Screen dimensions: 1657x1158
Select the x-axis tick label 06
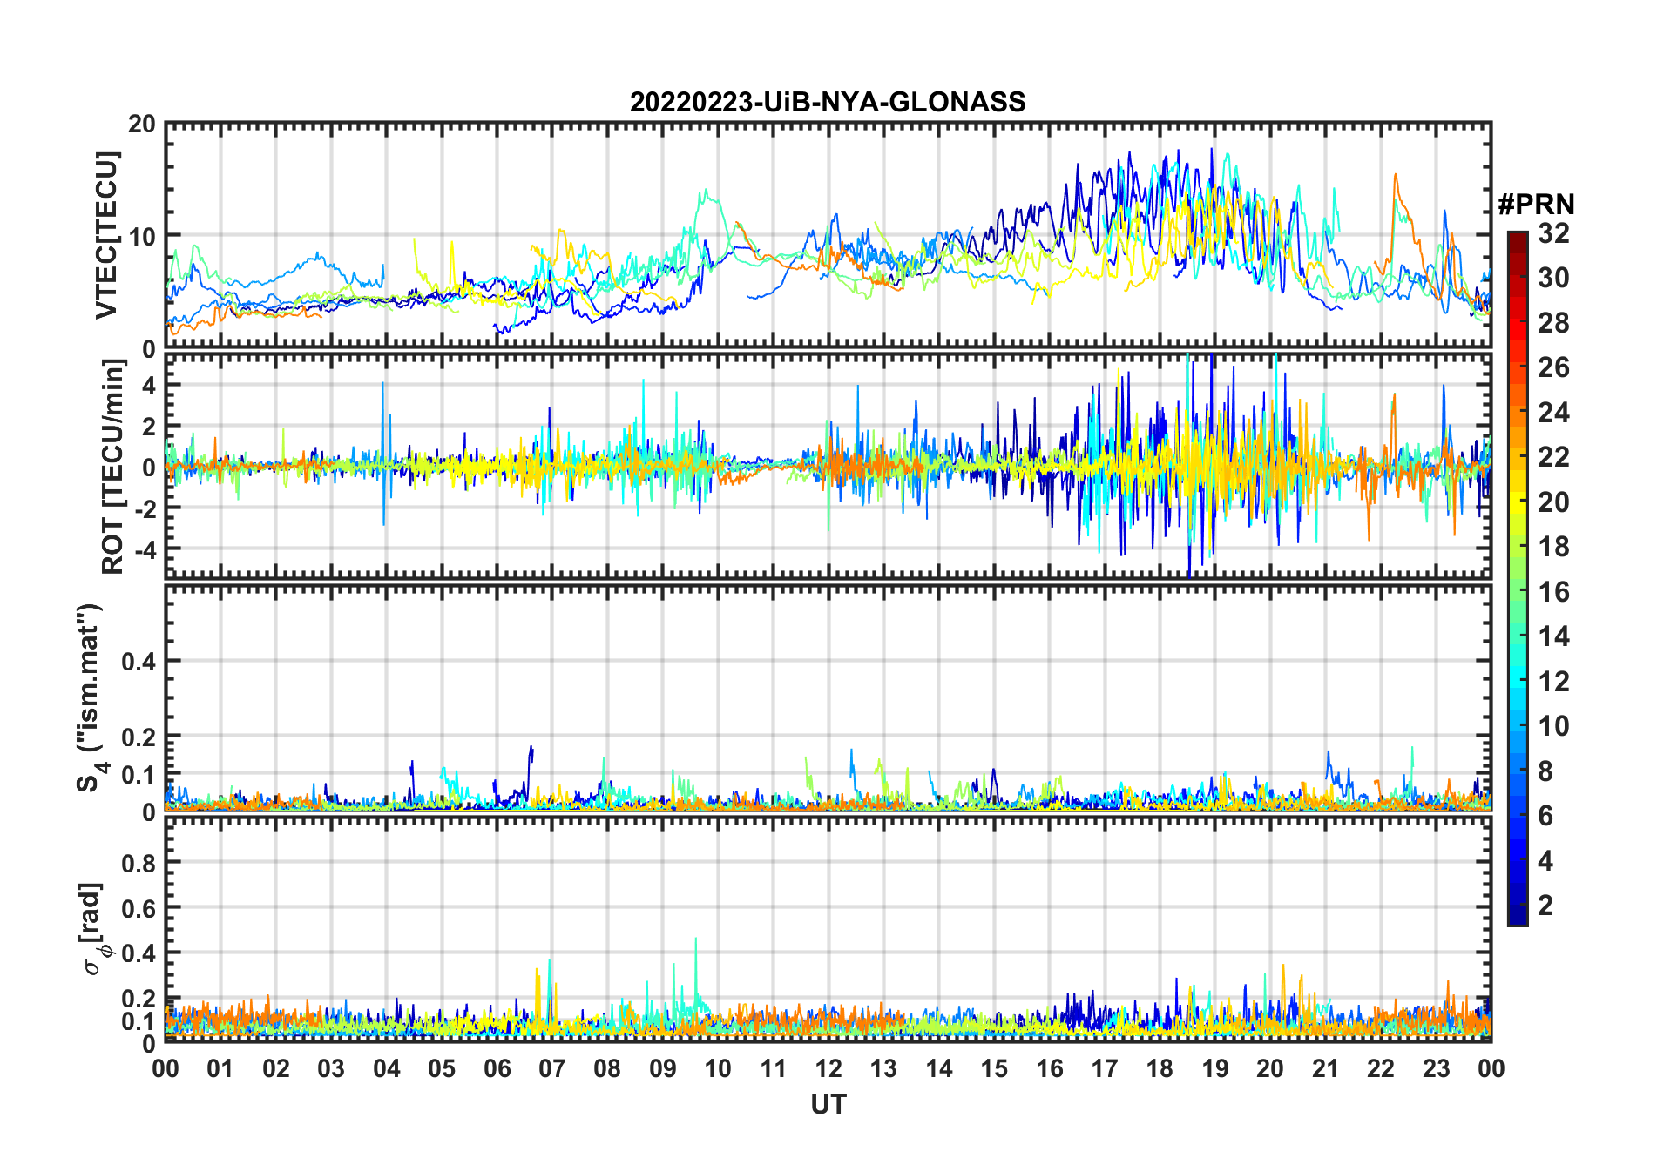[x=497, y=1068]
